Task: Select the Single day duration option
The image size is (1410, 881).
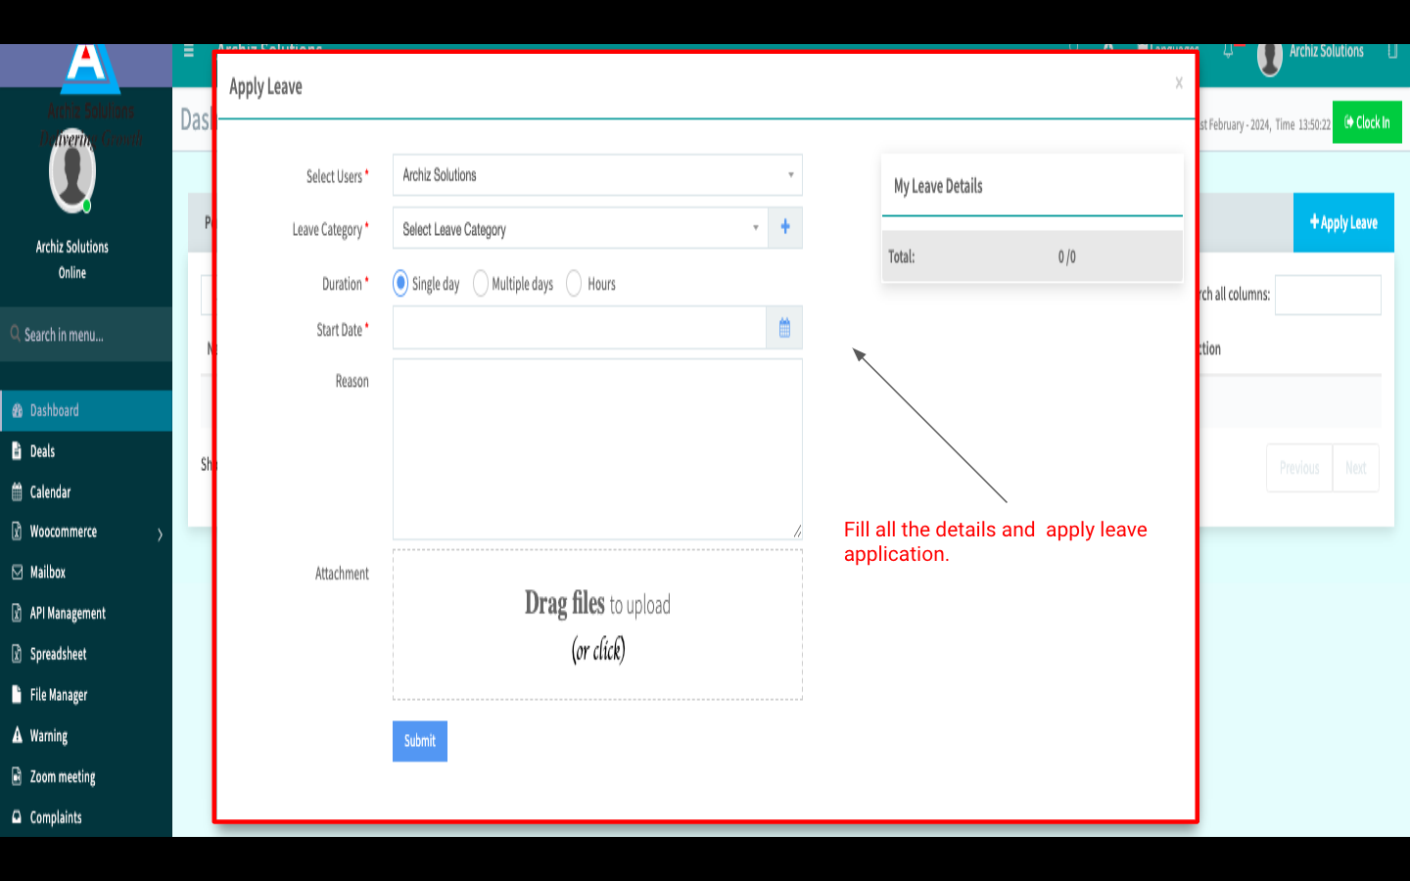Action: coord(400,284)
